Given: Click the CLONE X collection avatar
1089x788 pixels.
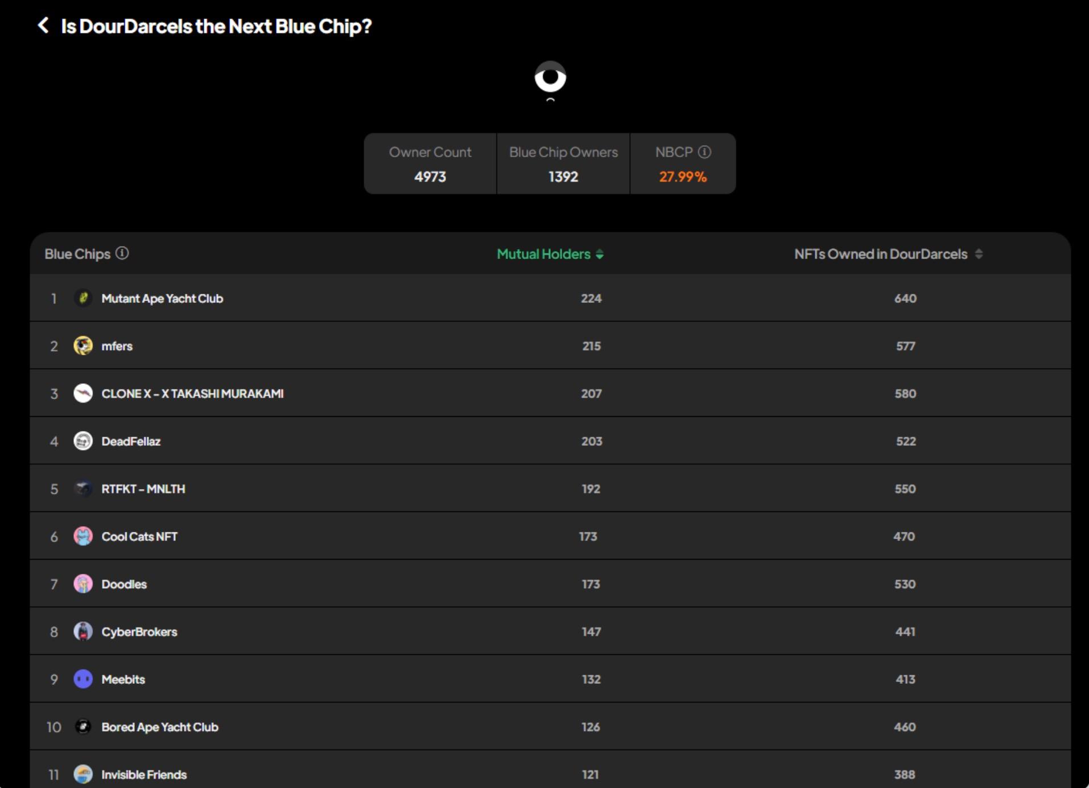Looking at the screenshot, I should pos(83,393).
